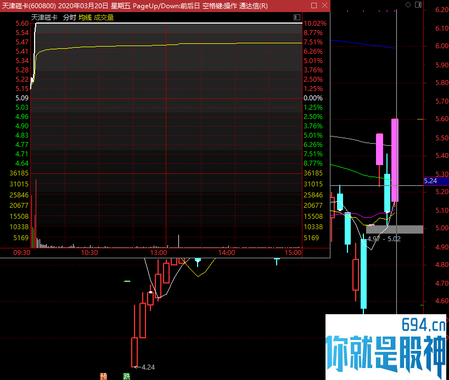
Task: Click the orange 预 marker at chart bottom
Action: 104,376
